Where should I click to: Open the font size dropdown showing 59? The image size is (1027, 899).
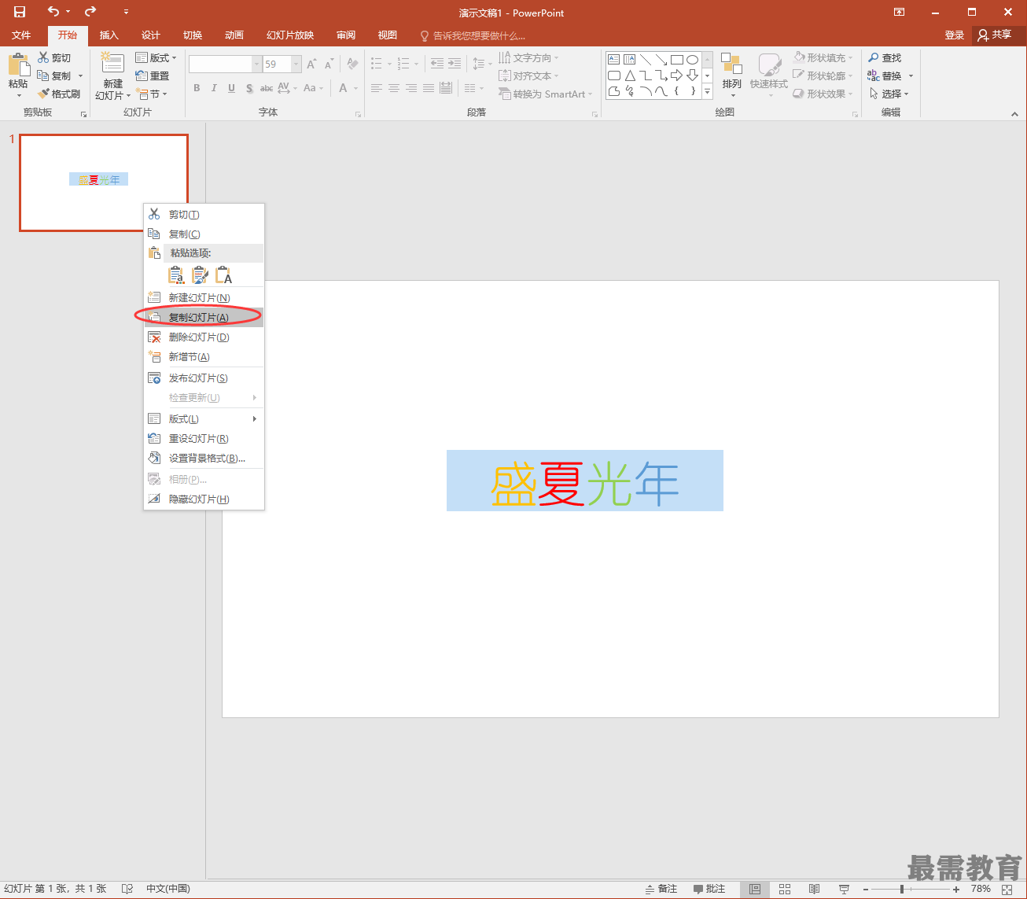point(296,64)
